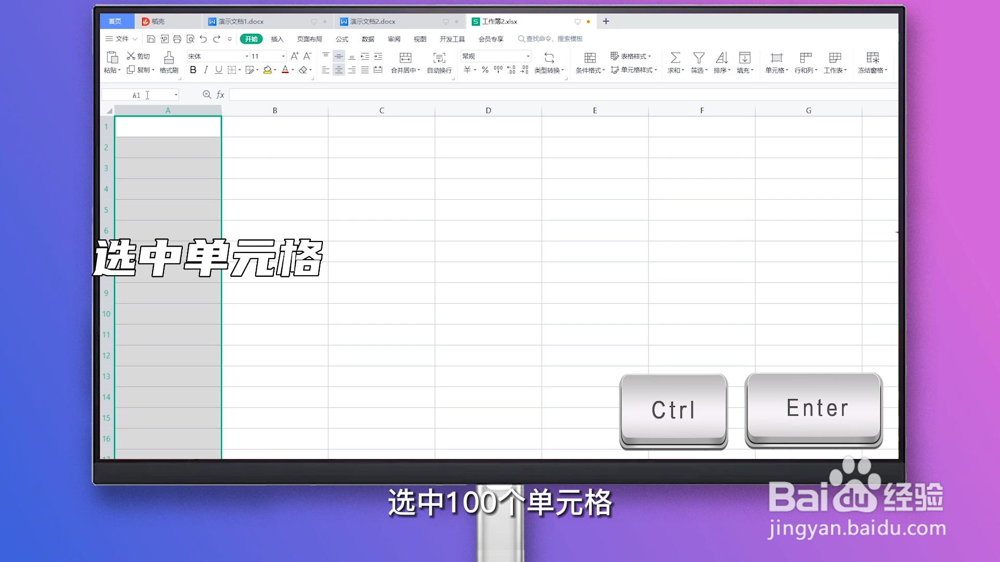Click the 筛选 (Filter) icon

(x=698, y=62)
